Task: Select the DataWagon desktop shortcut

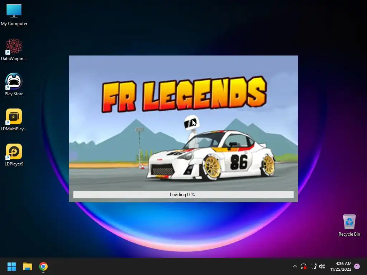Action: [x=14, y=49]
